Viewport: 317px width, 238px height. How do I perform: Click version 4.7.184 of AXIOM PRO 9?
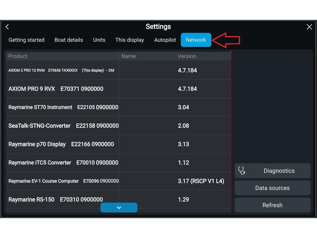(187, 89)
